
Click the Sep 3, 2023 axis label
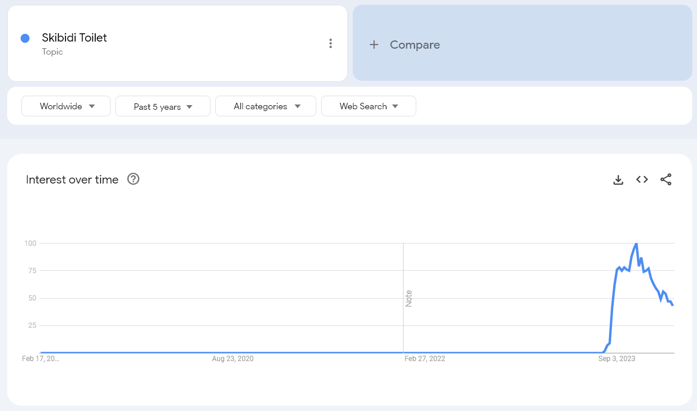(x=617, y=359)
